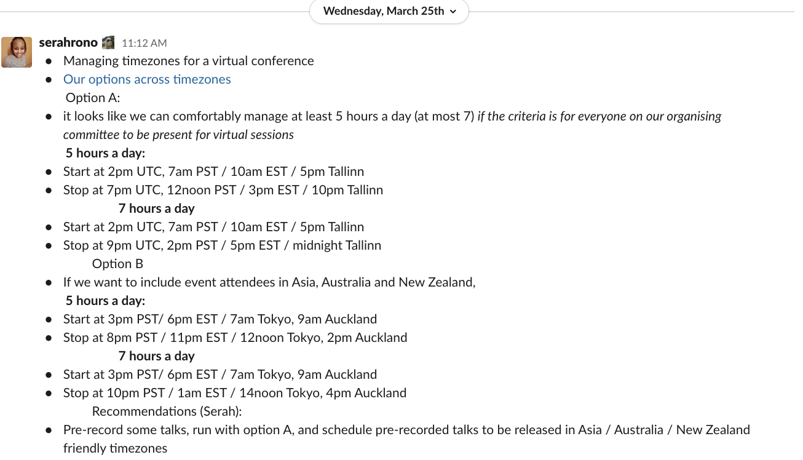Click the "Recommendations (Serah):" heading
The height and width of the screenshot is (460, 803).
point(167,411)
